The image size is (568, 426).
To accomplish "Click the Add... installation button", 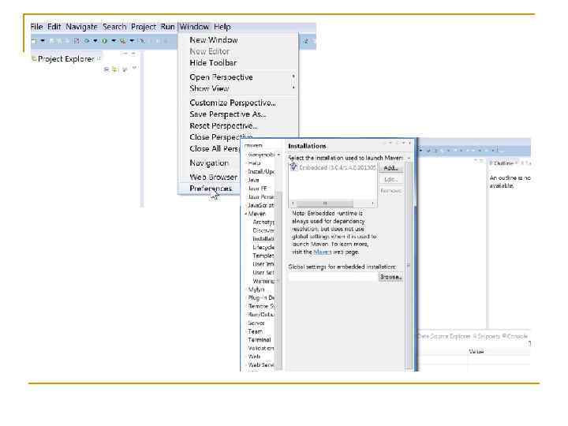I will tap(390, 168).
